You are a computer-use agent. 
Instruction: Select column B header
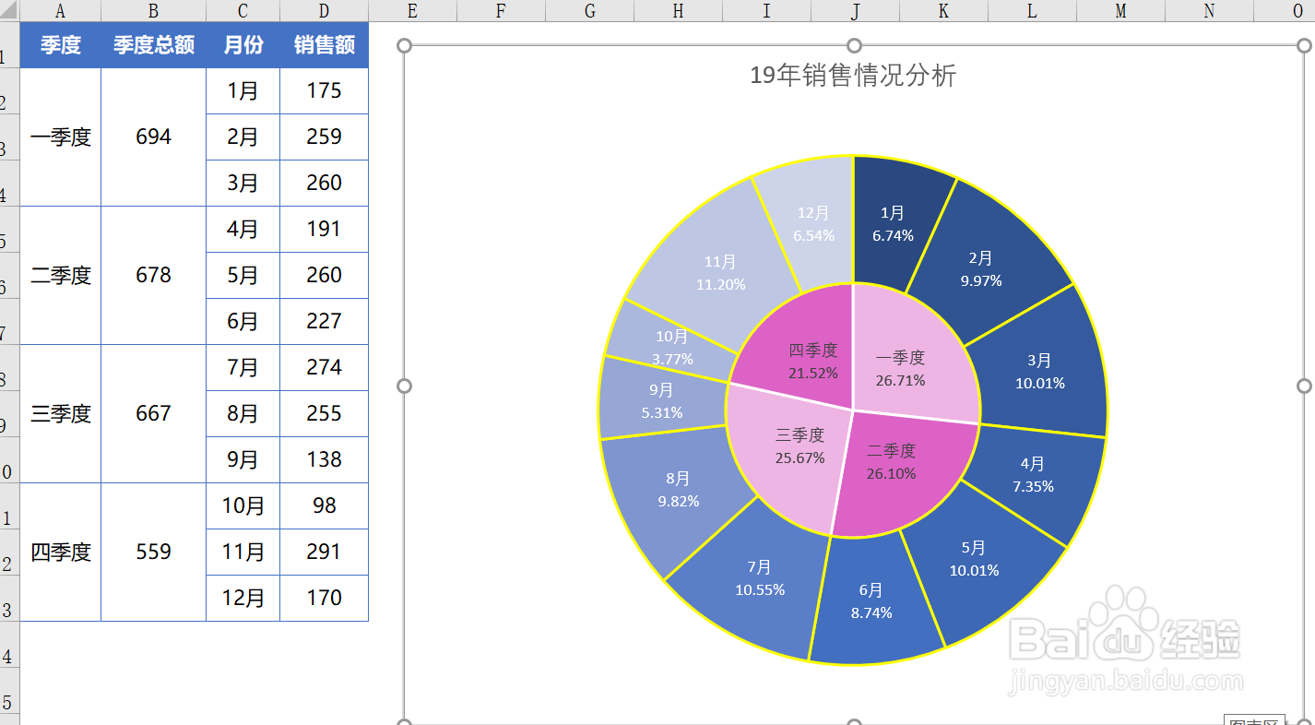pos(154,11)
